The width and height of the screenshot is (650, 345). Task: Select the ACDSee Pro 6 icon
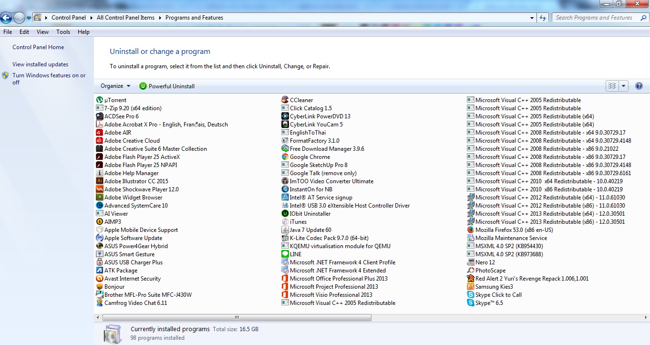click(x=100, y=116)
